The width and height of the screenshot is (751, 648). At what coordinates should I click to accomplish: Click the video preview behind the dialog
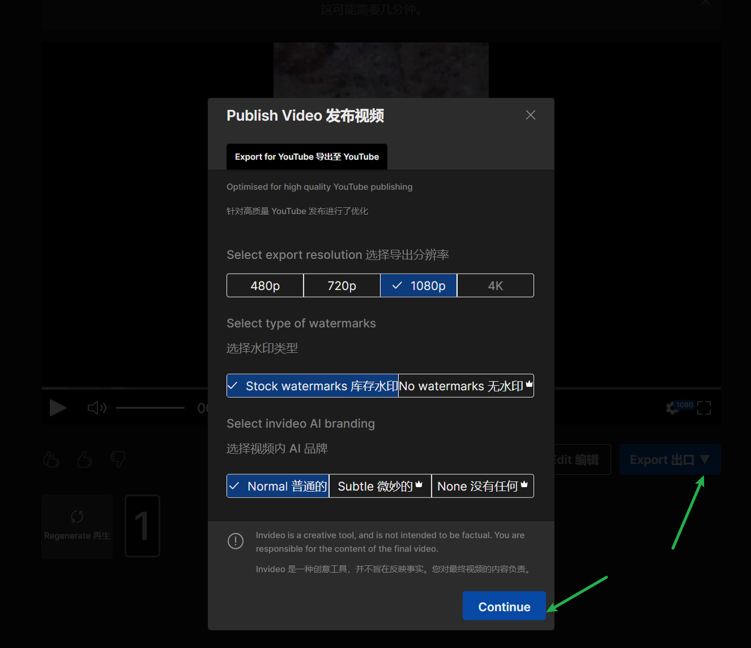(x=381, y=70)
